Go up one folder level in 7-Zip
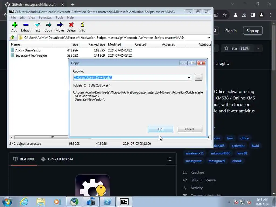This screenshot has width=276, height=207. [x=12, y=37]
